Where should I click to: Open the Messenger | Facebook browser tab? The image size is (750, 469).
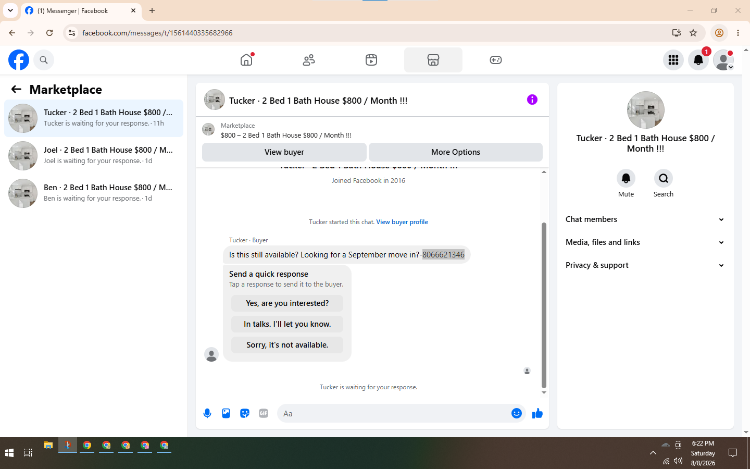click(x=81, y=10)
